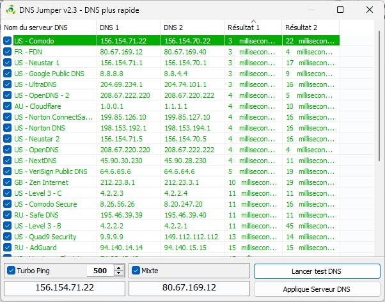Viewport: 385px width, 302px height.
Task: Select the US - Norton DNS server name
Action: click(x=40, y=128)
